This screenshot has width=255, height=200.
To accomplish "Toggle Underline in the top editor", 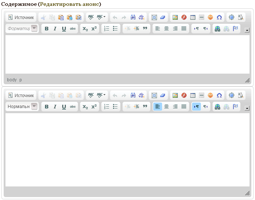I will coord(64,29).
